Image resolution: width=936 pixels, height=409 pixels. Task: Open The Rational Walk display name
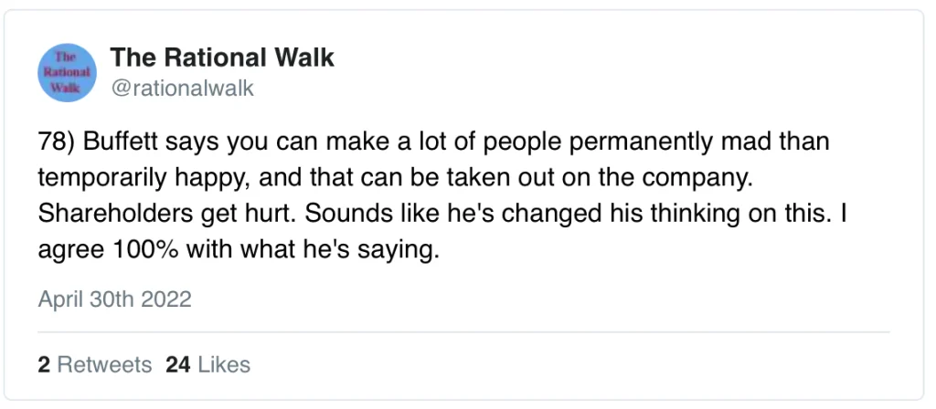tap(222, 58)
